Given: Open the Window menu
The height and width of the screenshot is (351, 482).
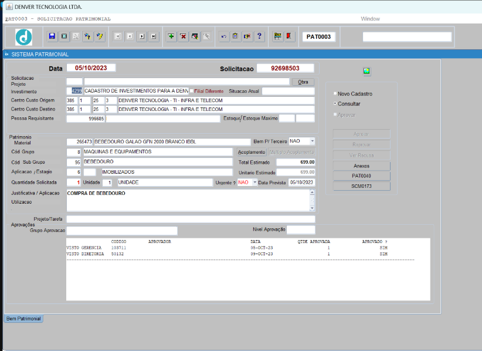Looking at the screenshot, I should click(370, 18).
